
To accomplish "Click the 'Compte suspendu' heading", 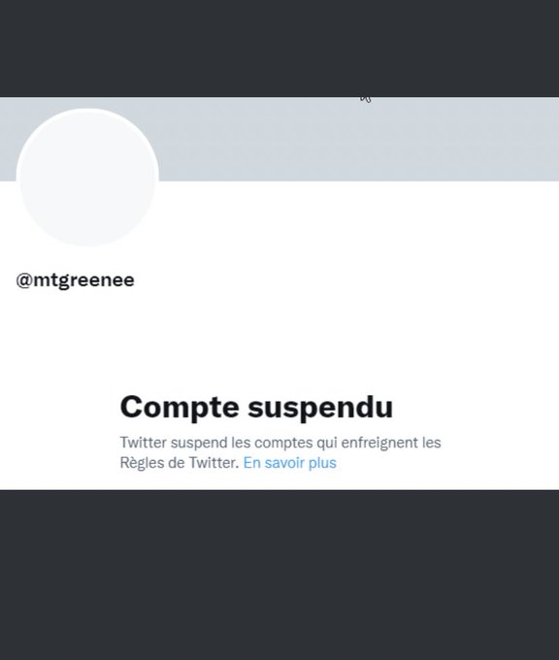I will click(x=256, y=408).
